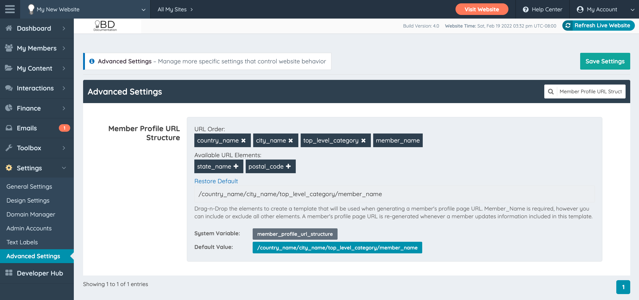
Task: Click the Toolbox wrench icon
Action: (x=9, y=148)
